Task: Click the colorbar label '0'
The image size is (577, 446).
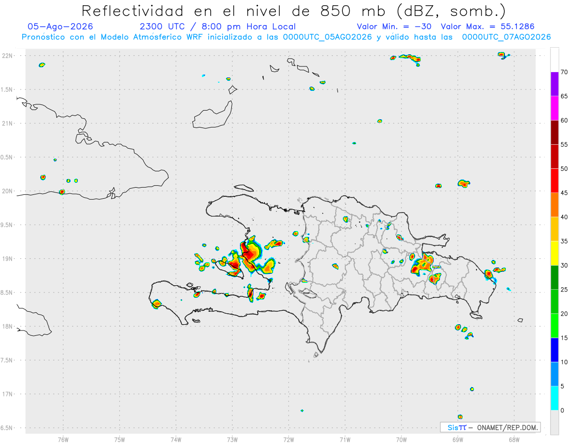Action: 562,410
